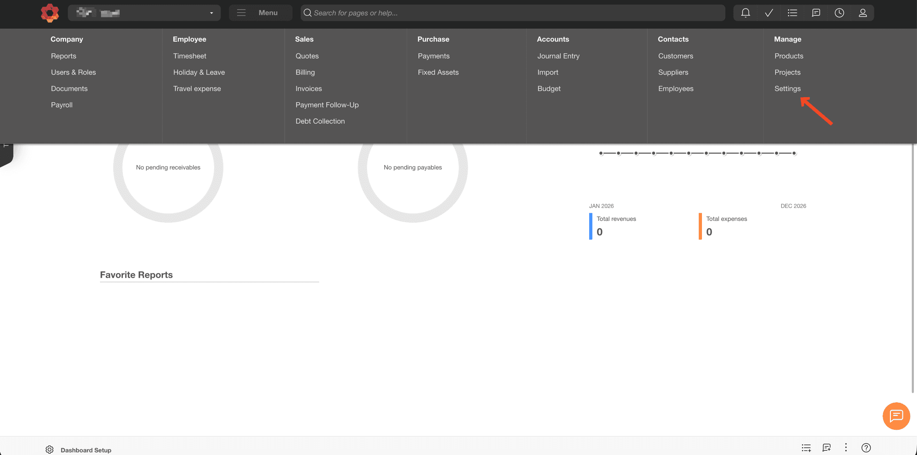The height and width of the screenshot is (455, 917).
Task: Open Suppliers entry
Action: point(673,72)
